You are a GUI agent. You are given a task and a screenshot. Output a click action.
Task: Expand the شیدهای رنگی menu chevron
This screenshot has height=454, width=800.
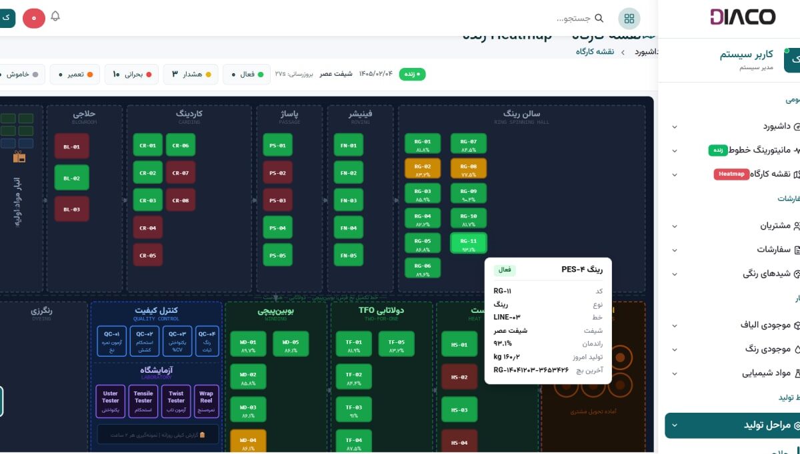(x=674, y=274)
